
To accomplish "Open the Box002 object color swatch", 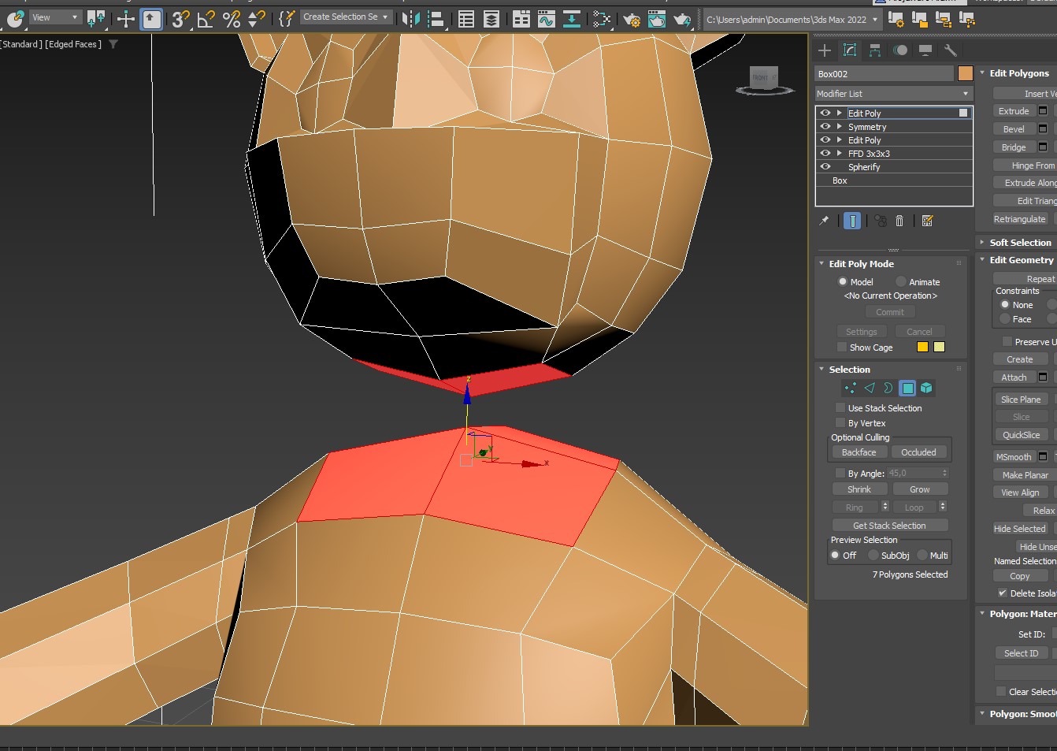I will click(x=966, y=74).
